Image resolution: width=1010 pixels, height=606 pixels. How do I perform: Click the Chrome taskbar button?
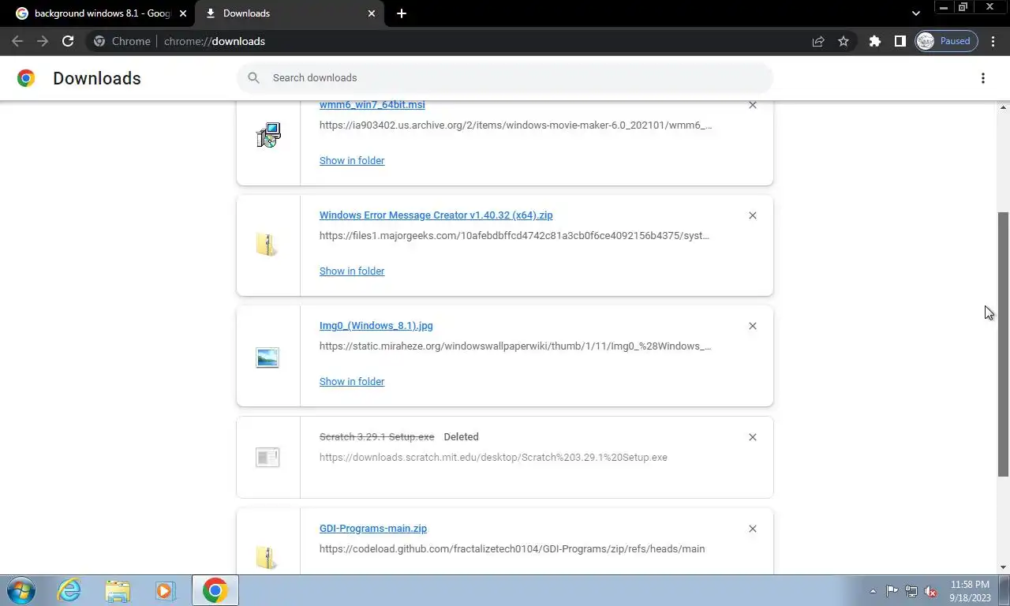tap(215, 590)
